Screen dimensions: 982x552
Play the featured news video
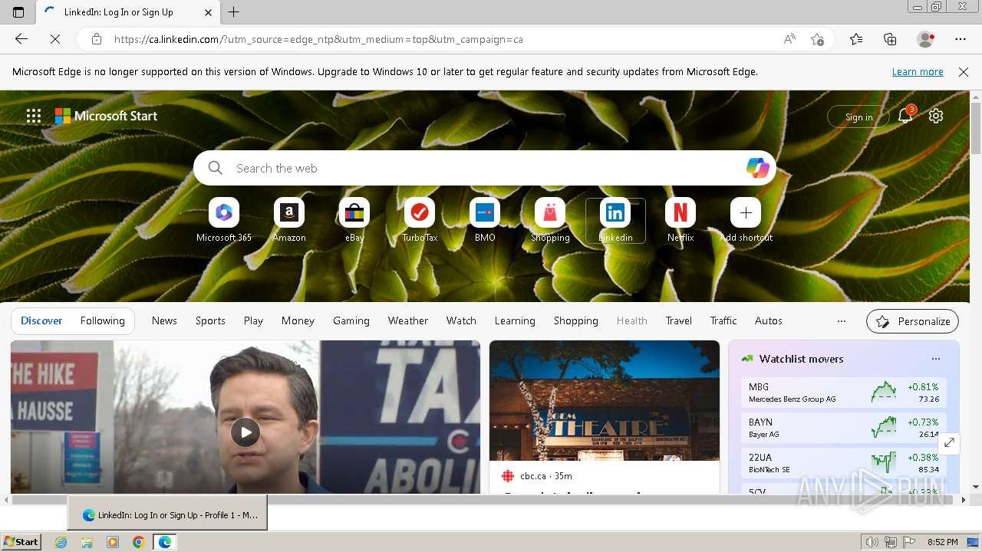pos(245,432)
